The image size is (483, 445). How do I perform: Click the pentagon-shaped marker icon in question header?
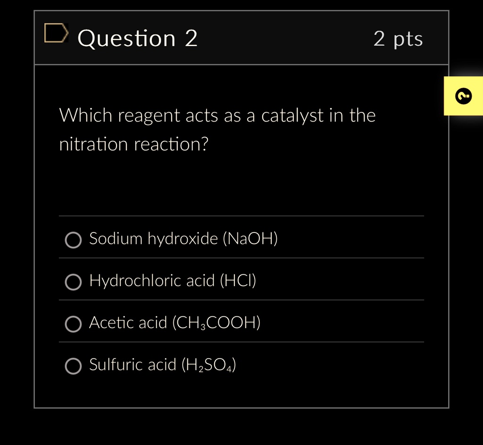56,33
